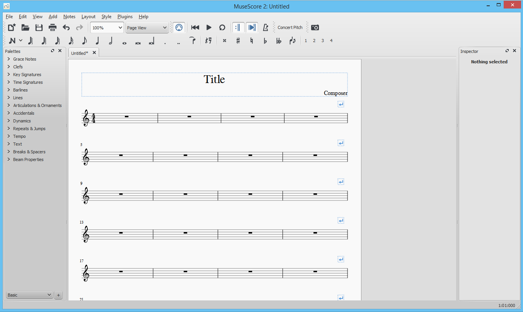Add a tie to the note

click(192, 40)
